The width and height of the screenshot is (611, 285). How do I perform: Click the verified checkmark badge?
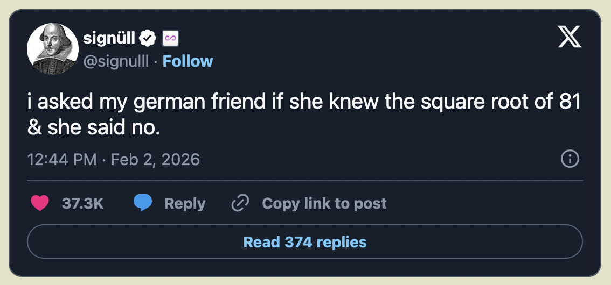click(148, 38)
